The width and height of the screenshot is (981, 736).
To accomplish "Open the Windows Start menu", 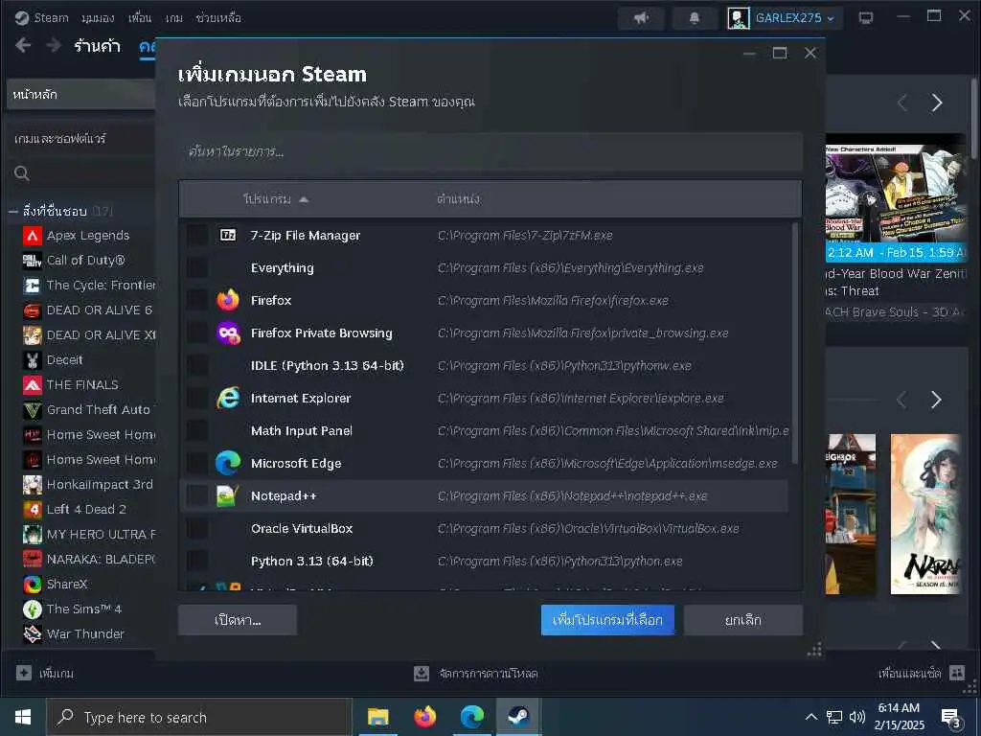I will 23,717.
